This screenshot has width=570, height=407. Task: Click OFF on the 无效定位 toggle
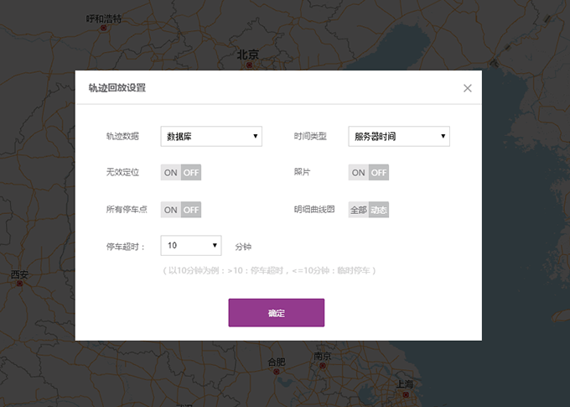pyautogui.click(x=192, y=173)
